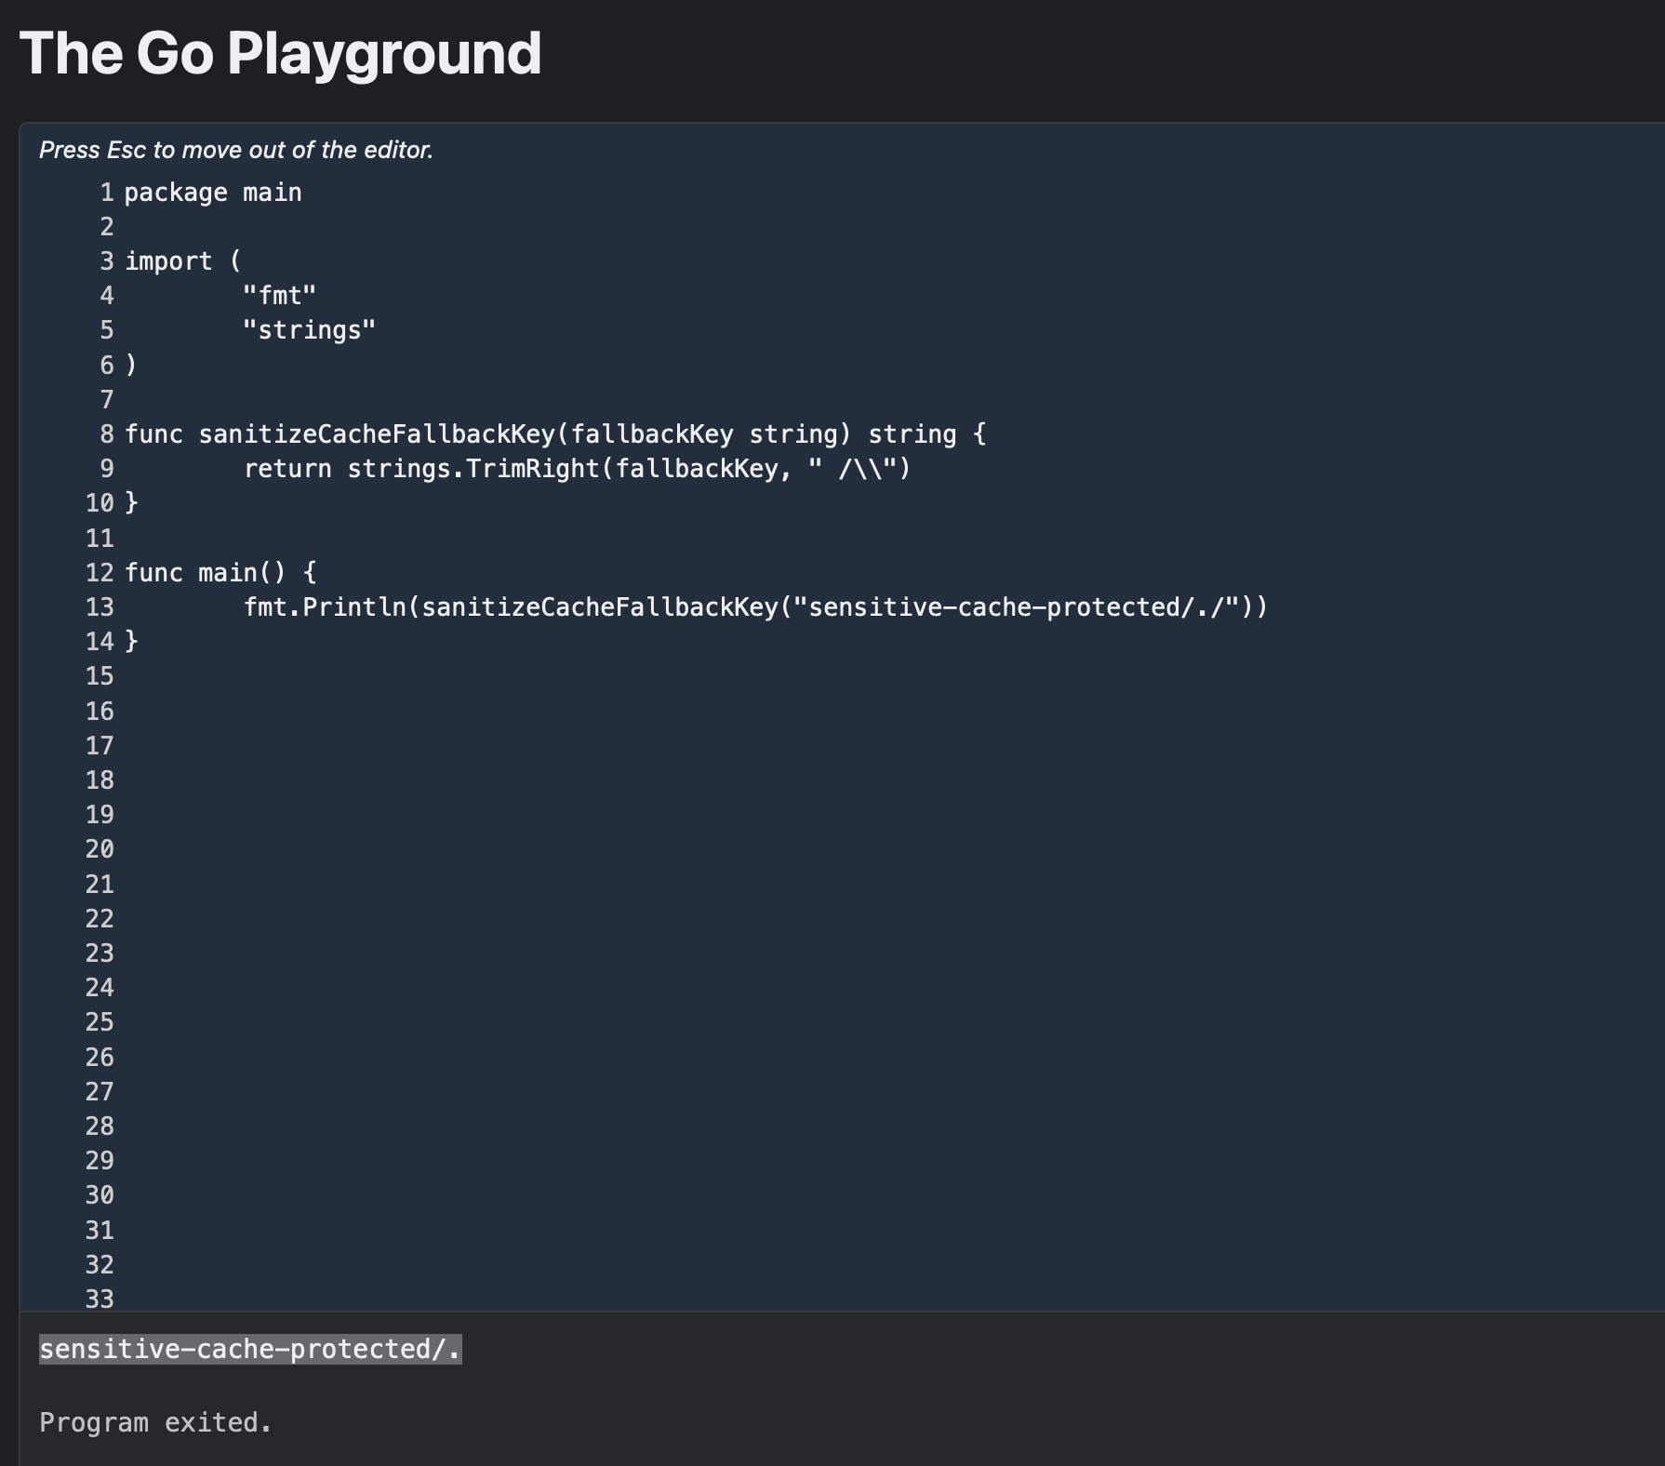Click fmt.Println call on line 13
This screenshot has height=1466, width=1665.
tap(328, 607)
